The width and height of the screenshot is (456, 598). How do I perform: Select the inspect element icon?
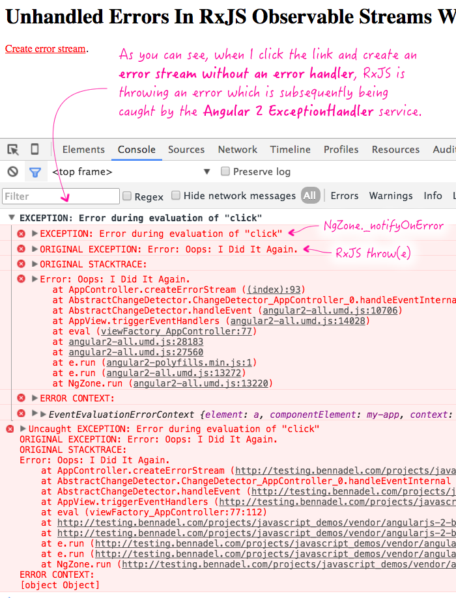(x=13, y=150)
